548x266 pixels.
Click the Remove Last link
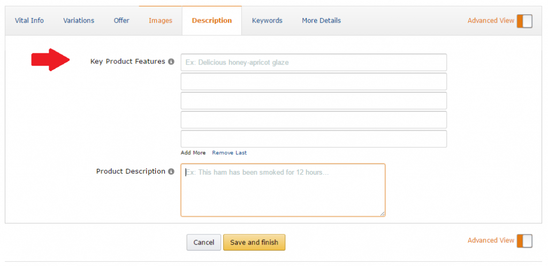tap(230, 153)
